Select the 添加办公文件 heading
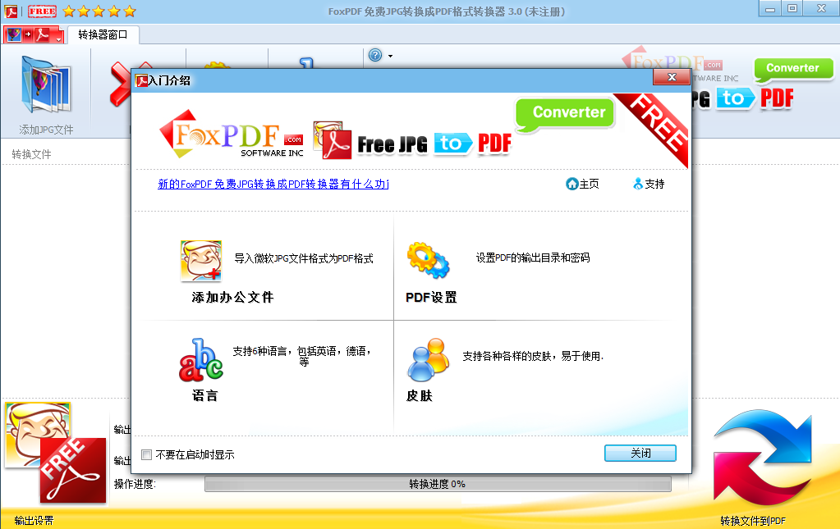Viewport: 840px width, 529px height. pos(233,298)
